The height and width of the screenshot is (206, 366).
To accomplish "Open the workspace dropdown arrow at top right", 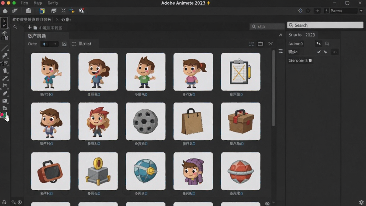I will point(361,11).
